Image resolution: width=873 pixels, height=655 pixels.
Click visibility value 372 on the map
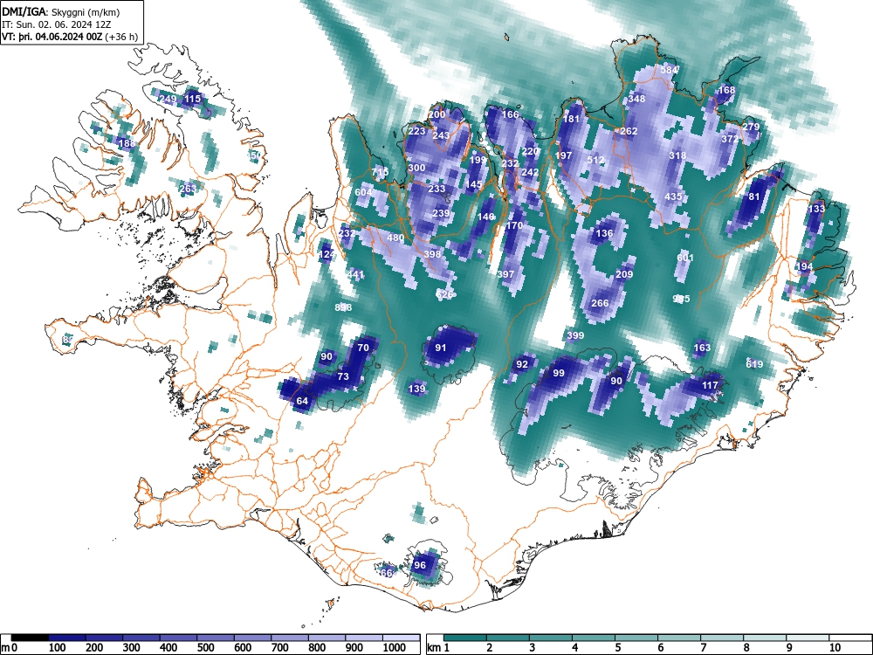[x=730, y=139]
